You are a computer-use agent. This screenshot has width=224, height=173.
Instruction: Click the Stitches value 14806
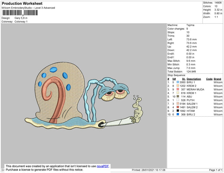tap(218, 3)
